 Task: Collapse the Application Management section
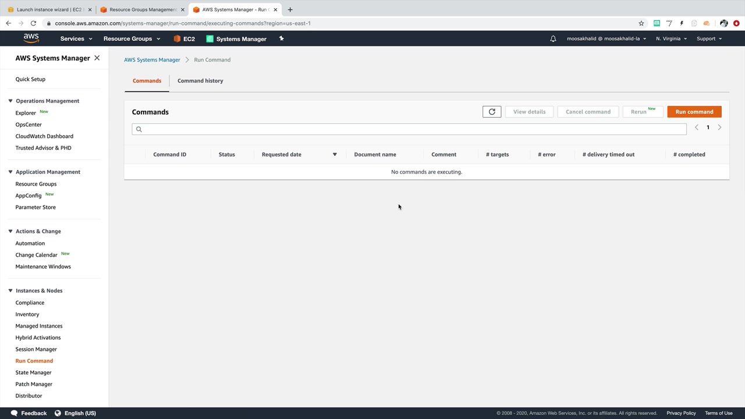click(10, 172)
